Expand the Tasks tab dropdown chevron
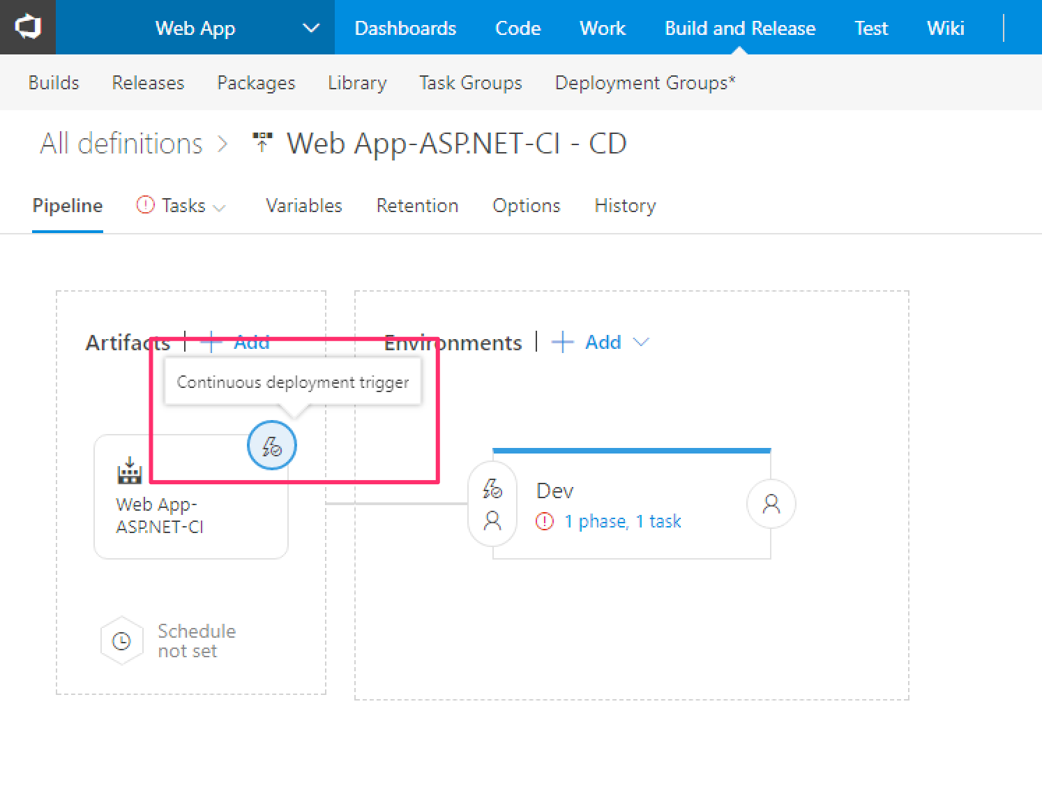The width and height of the screenshot is (1042, 801). [x=219, y=208]
